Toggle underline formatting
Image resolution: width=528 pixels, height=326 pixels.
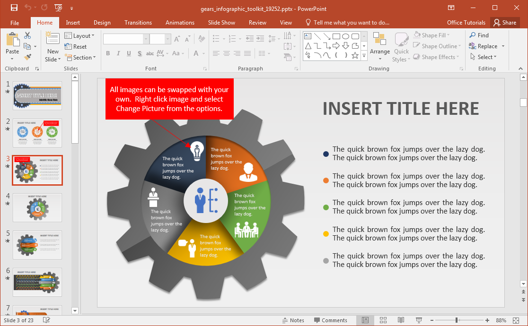129,53
